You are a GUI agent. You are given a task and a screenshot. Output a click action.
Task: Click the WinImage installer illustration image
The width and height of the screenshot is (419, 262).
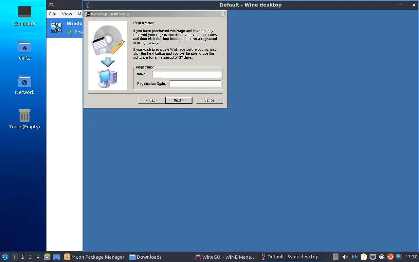tap(108, 55)
